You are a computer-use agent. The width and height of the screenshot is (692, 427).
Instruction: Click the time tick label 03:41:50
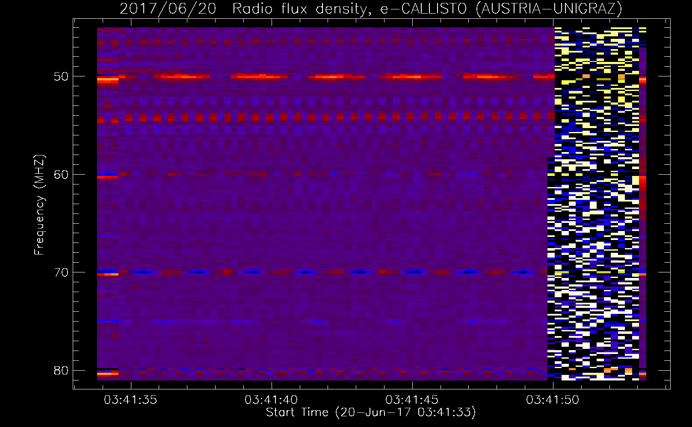pos(553,400)
